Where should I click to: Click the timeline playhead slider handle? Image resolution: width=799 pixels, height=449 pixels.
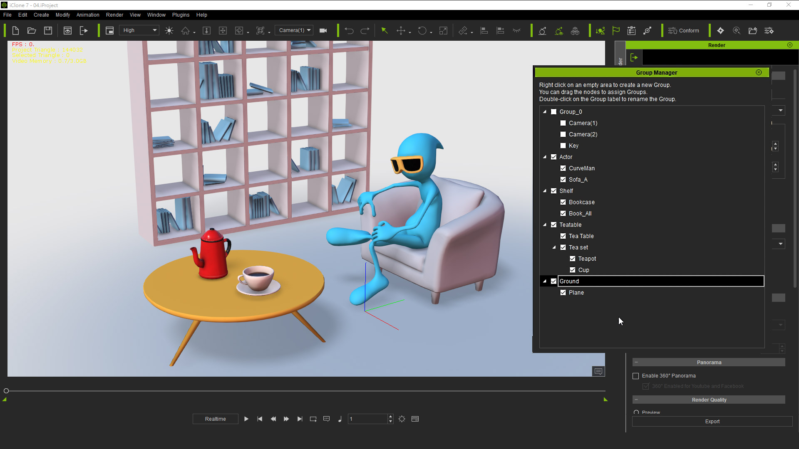pos(6,391)
